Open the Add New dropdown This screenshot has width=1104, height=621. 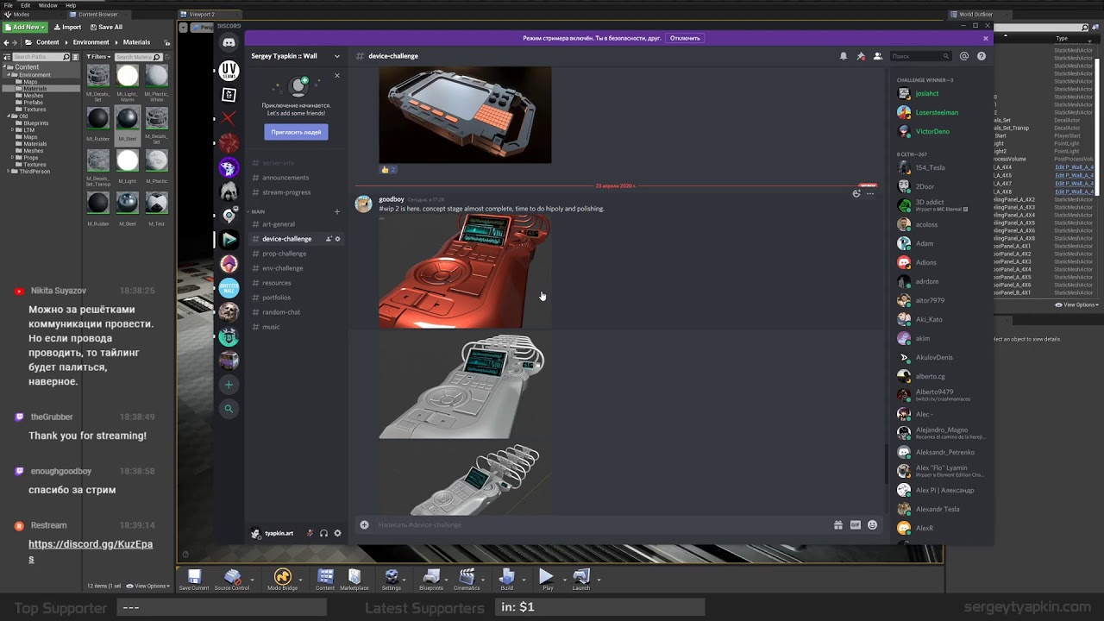pyautogui.click(x=24, y=27)
